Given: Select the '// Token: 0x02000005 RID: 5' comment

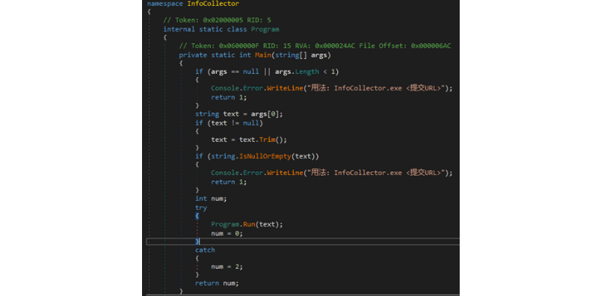Looking at the screenshot, I should (x=217, y=20).
